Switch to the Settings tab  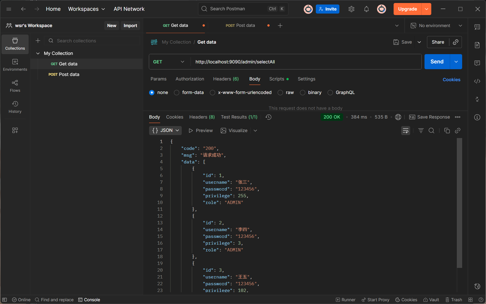tap(307, 79)
